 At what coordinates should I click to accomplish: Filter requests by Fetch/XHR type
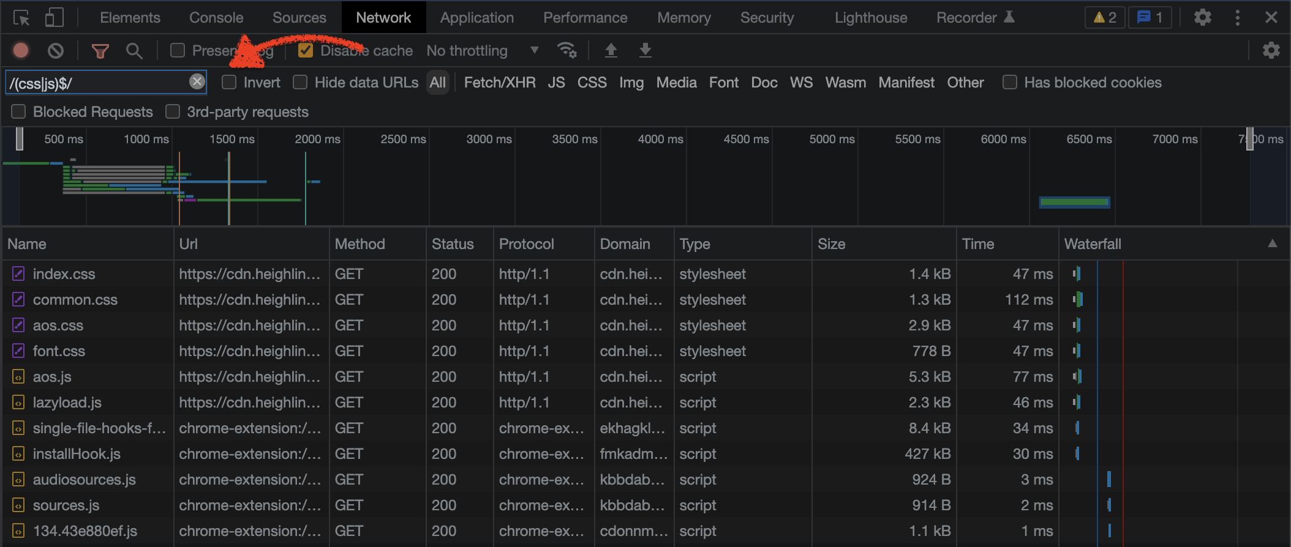499,83
